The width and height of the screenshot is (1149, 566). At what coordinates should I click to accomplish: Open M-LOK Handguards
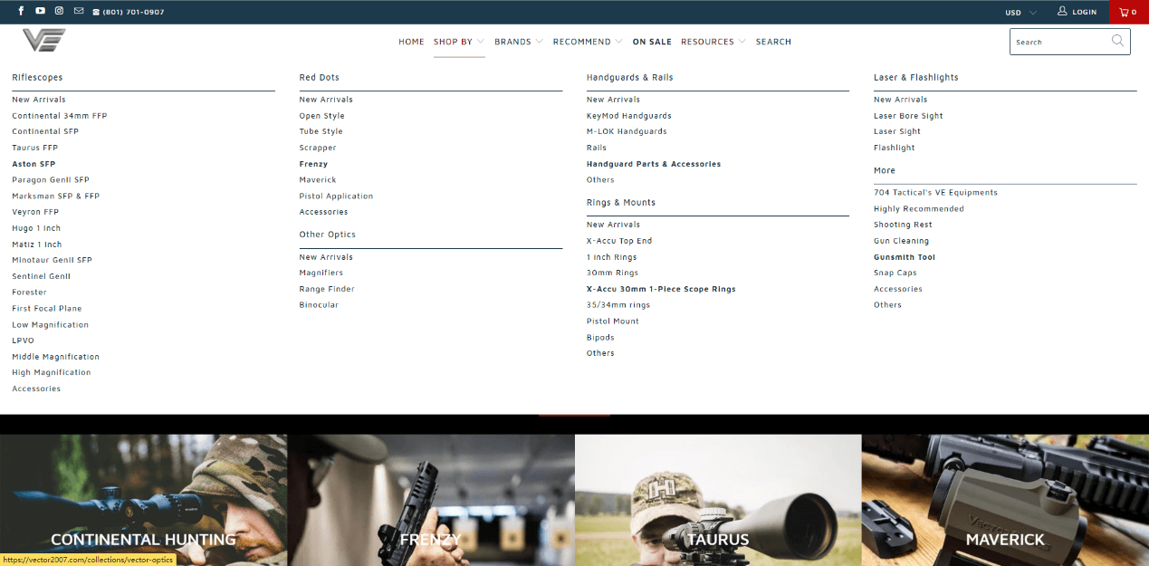click(627, 131)
